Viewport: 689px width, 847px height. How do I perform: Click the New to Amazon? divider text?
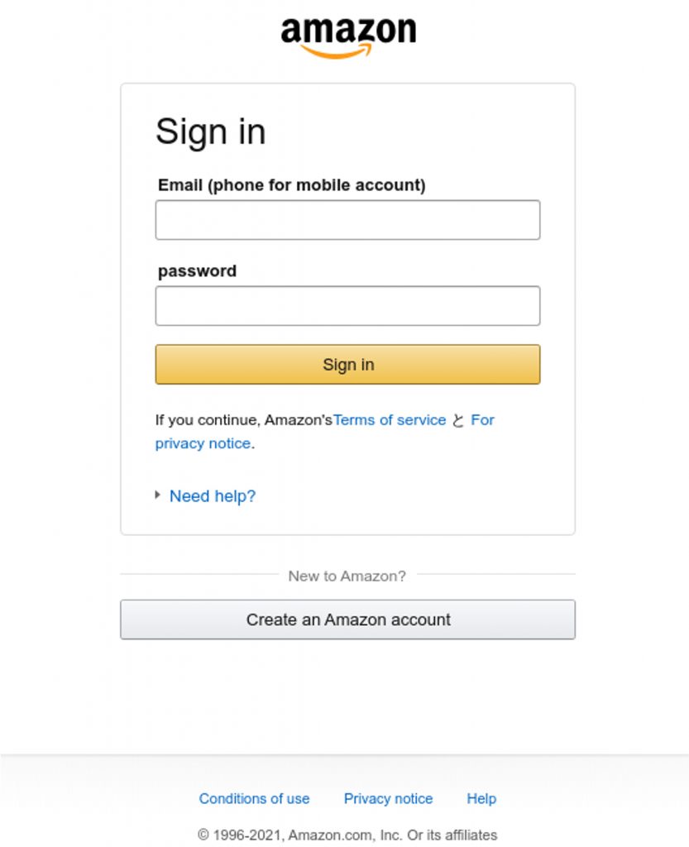(x=347, y=577)
